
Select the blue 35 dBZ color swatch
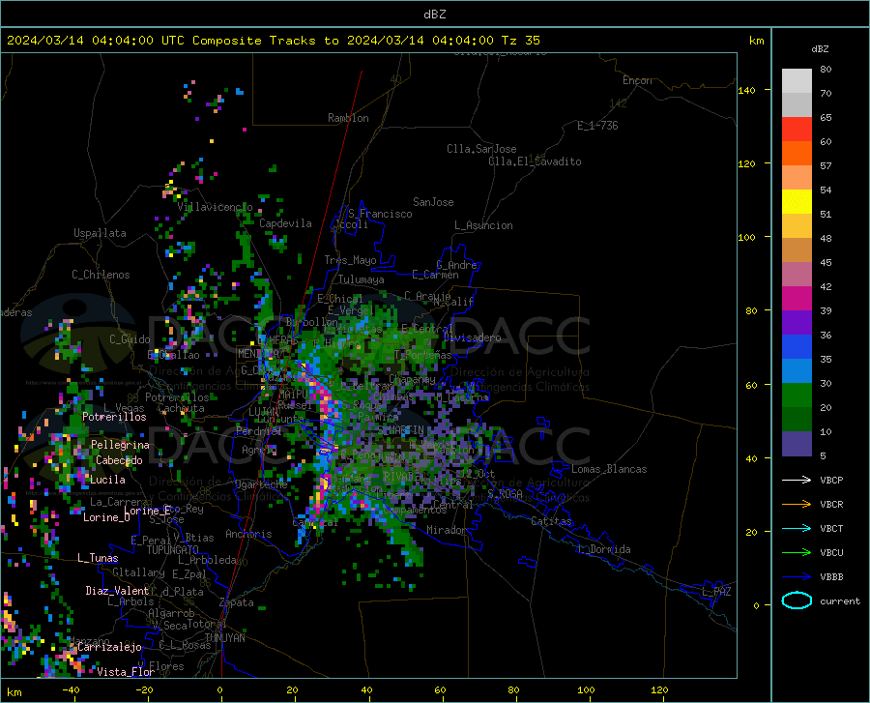[797, 347]
